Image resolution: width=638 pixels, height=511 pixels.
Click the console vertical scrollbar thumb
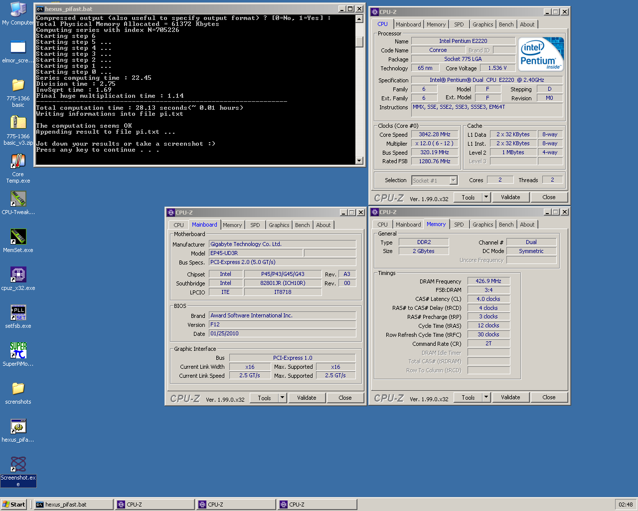359,42
